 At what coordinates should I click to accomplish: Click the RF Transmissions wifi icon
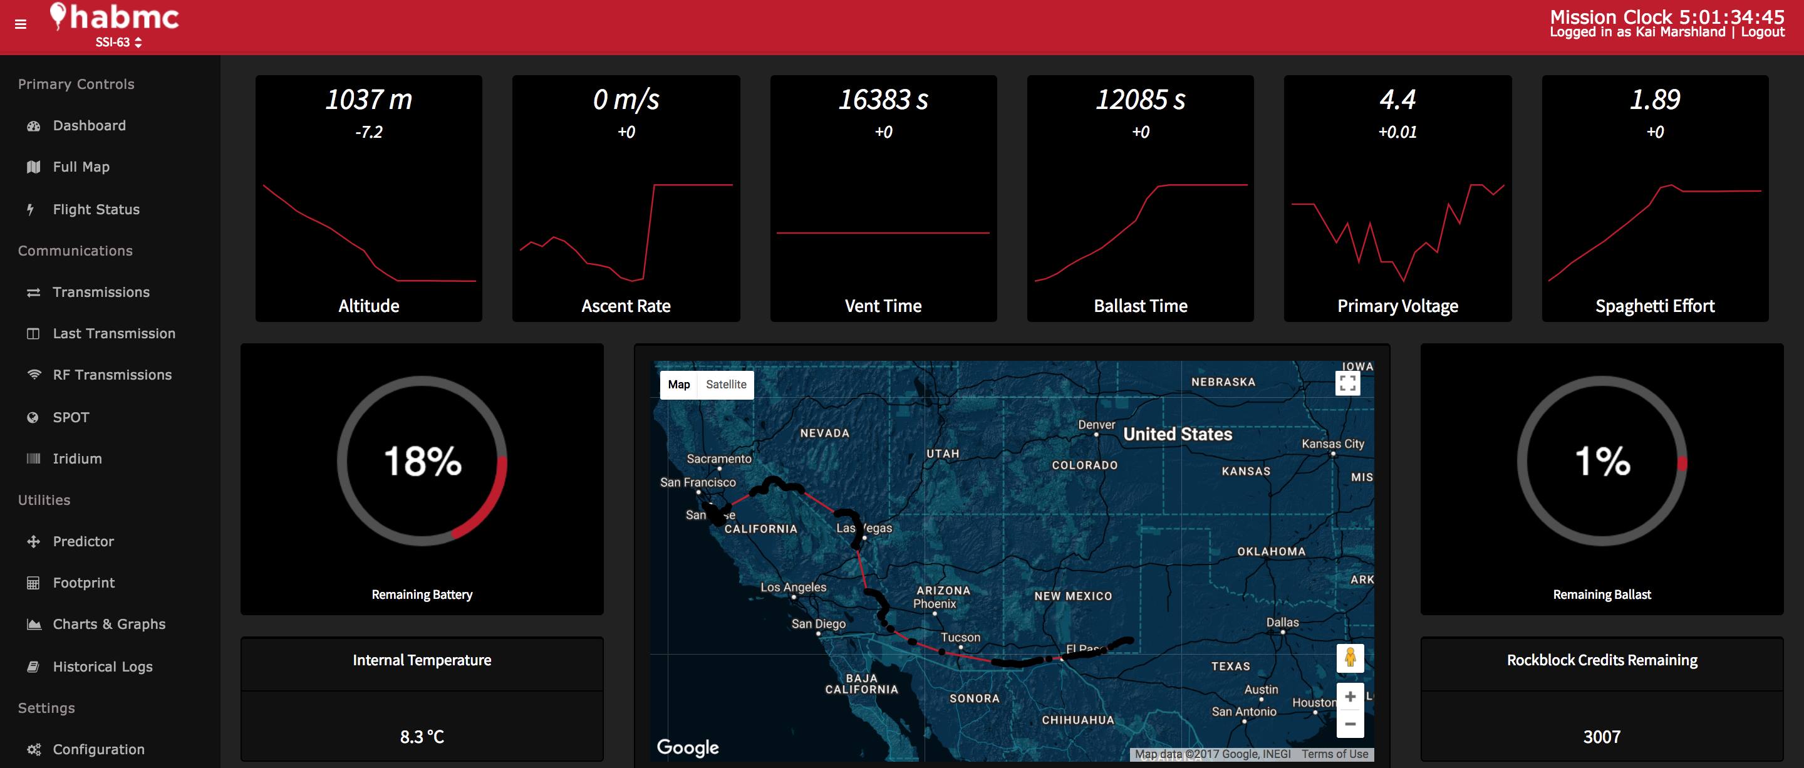[33, 375]
